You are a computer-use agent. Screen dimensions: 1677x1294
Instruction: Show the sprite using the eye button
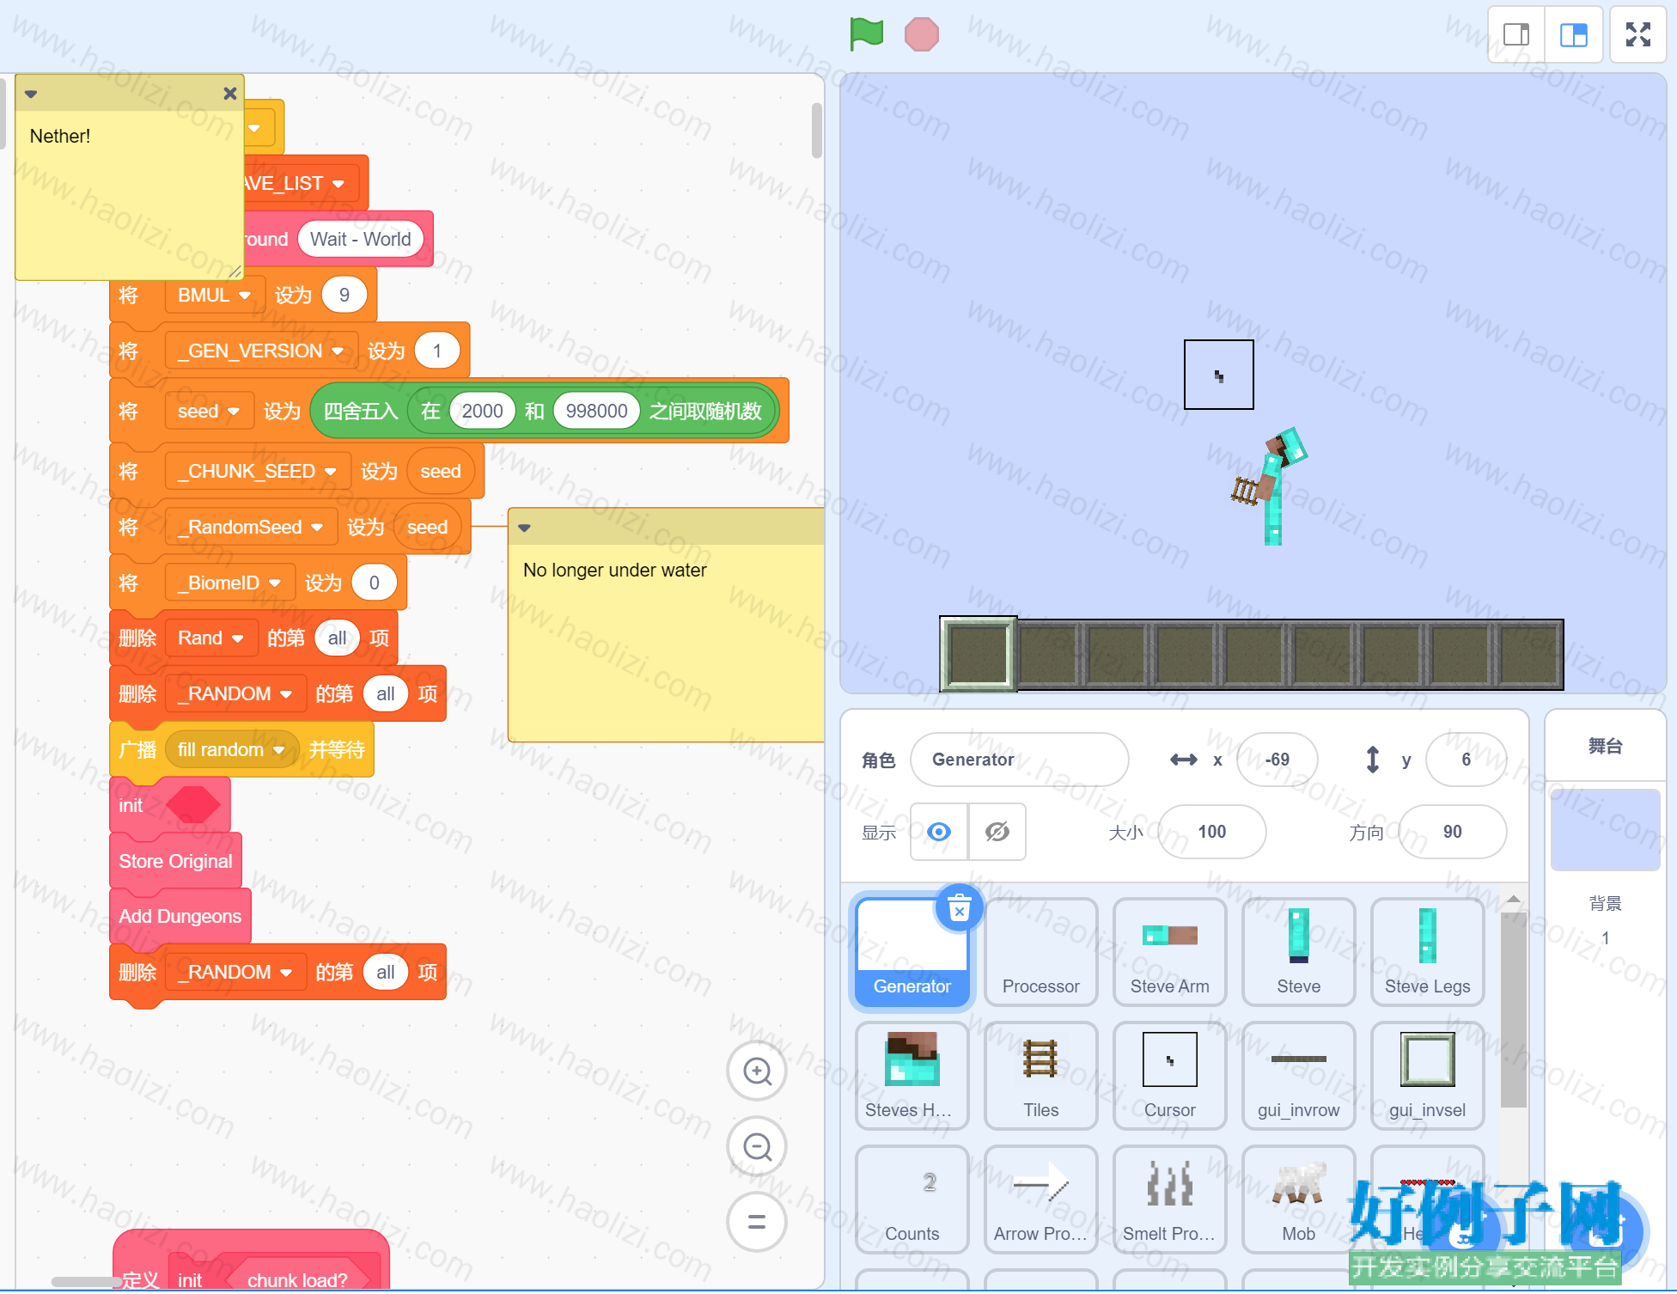(x=939, y=832)
